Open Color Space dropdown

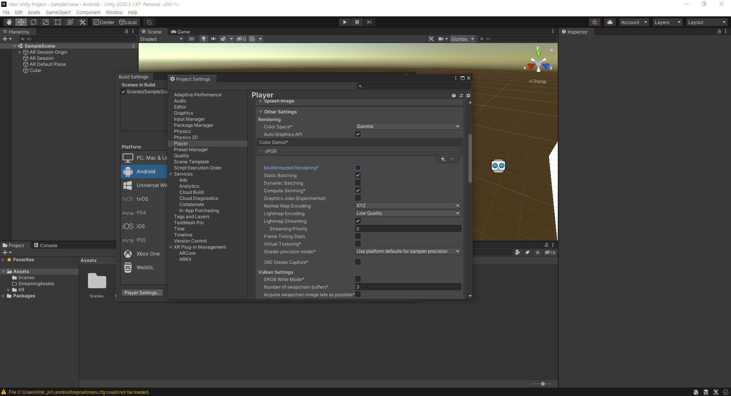click(408, 126)
